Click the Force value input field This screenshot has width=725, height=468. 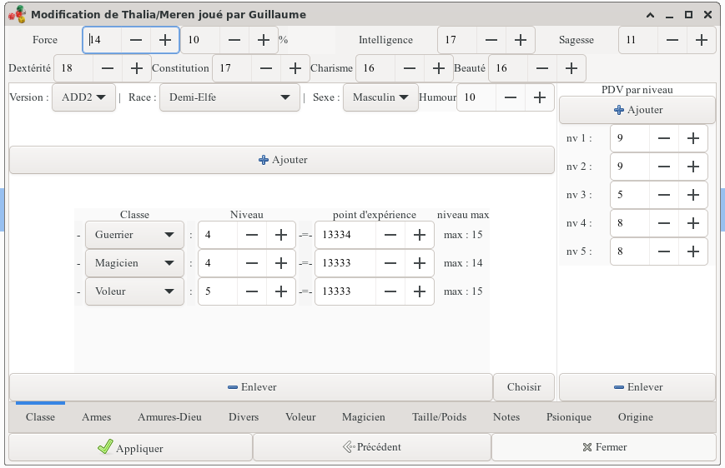coord(103,40)
